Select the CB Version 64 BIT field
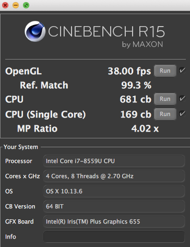190x247 pixels. click(x=114, y=206)
